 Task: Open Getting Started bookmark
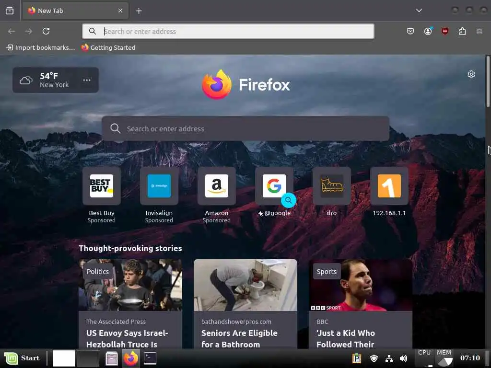click(108, 47)
